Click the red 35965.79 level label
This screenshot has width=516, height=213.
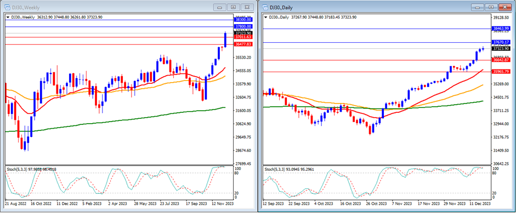coord(501,71)
